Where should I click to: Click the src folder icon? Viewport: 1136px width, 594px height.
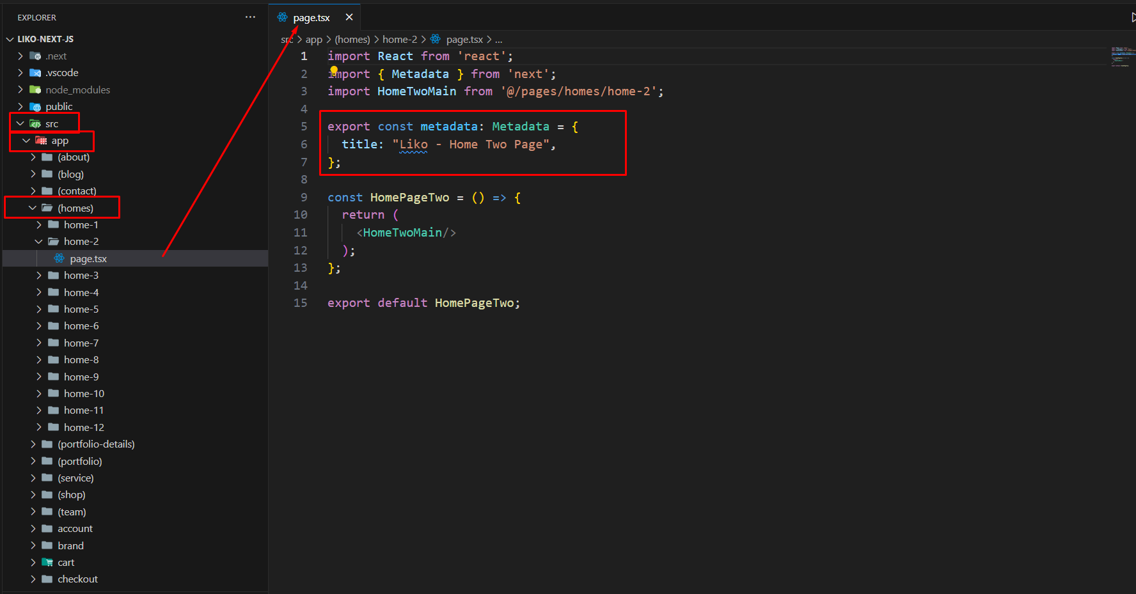click(35, 124)
